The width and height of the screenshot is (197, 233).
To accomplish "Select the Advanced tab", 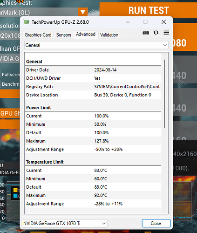I will tap(86, 34).
